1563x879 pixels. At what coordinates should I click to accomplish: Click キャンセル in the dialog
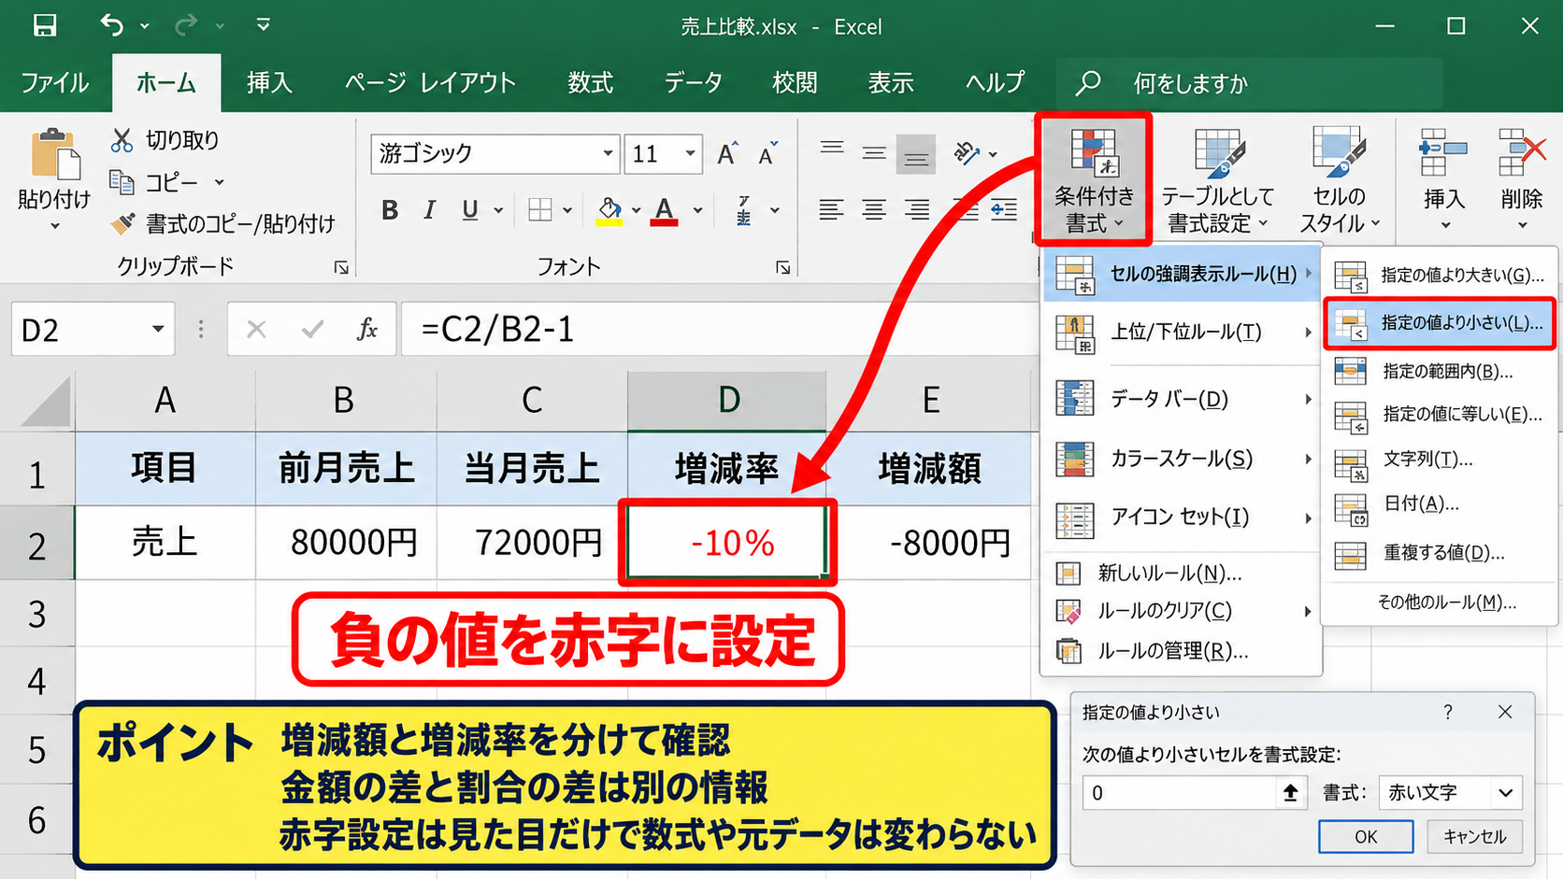(x=1474, y=836)
